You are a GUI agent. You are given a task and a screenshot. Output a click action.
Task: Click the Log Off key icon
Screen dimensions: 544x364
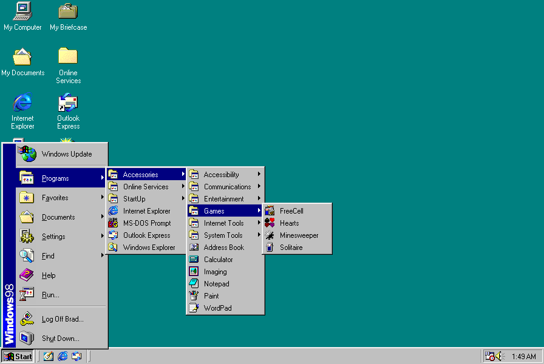27,319
